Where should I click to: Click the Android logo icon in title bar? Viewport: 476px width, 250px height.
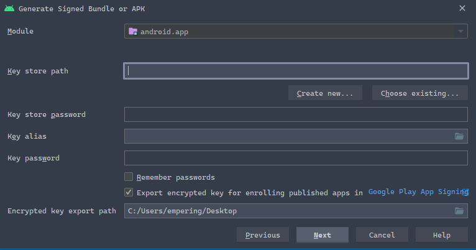[x=9, y=9]
